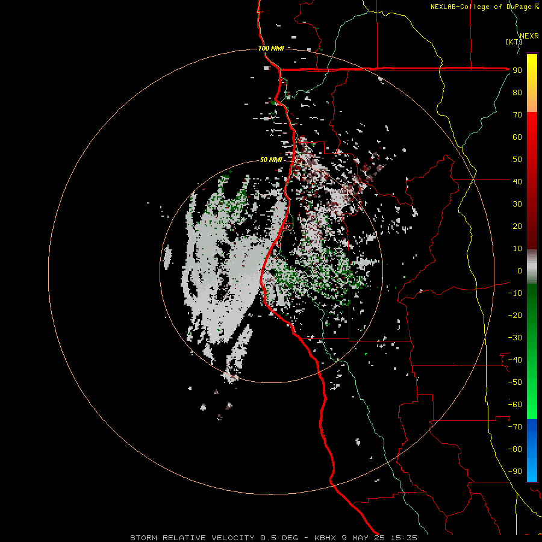Click the 50 NMI range ring label
Viewport: 542px width, 542px height.
pyautogui.click(x=271, y=160)
